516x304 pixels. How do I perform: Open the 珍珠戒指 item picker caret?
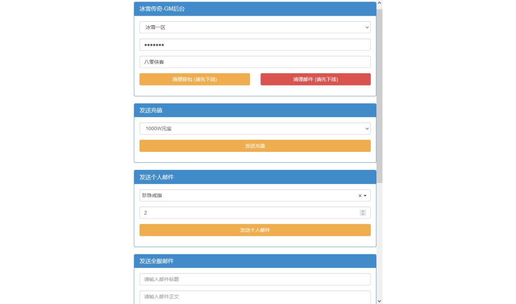[x=365, y=195]
